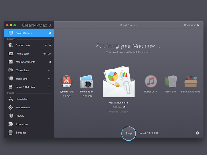This screenshot has width=207, height=155.
Task: Click the Maintenance label in sidebar
Action: (23, 108)
